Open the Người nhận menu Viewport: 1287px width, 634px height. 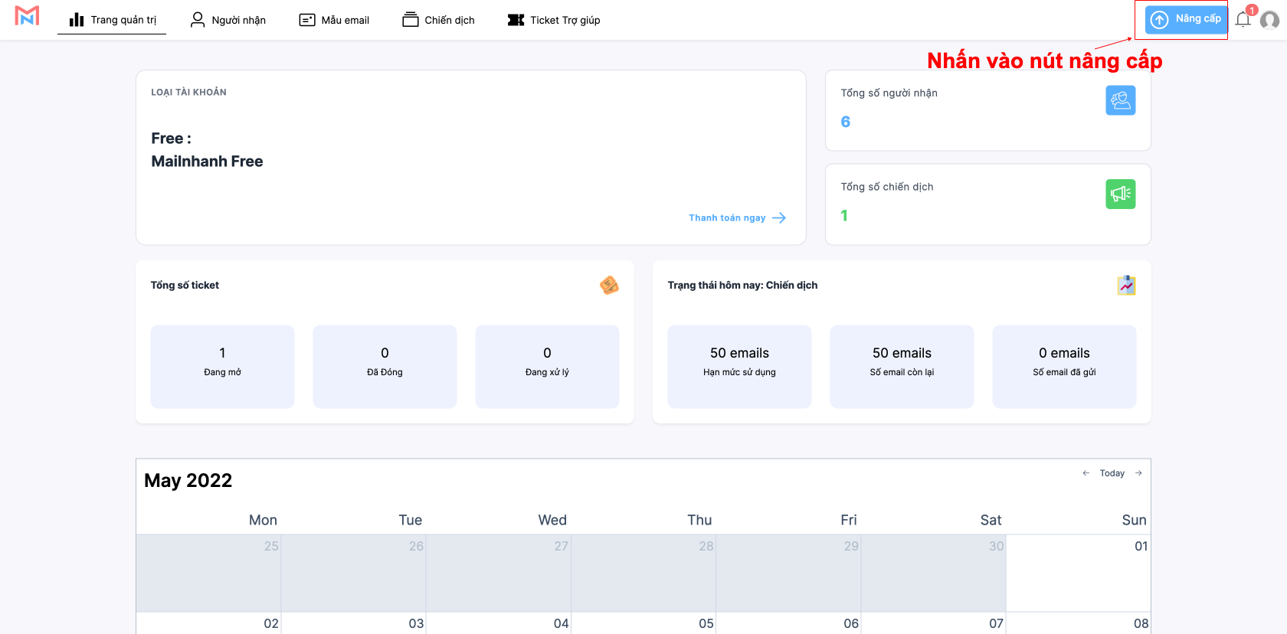(x=228, y=20)
